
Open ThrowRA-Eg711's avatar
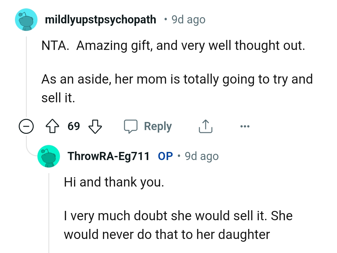click(x=49, y=156)
